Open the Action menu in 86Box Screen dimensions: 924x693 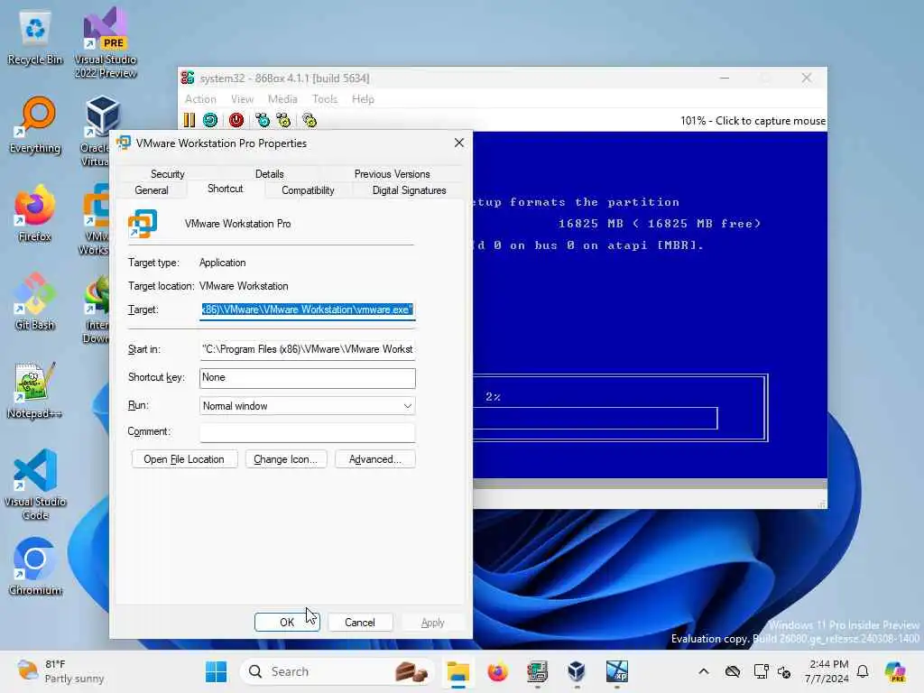tap(200, 99)
